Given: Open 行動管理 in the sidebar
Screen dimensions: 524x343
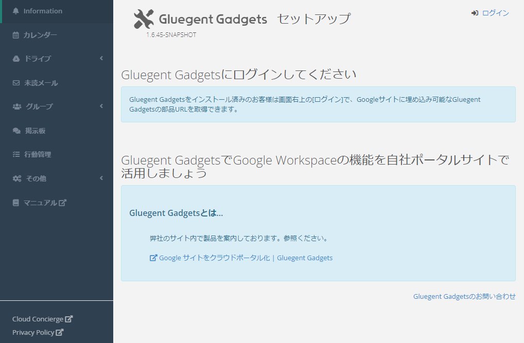Looking at the screenshot, I should [x=57, y=154].
